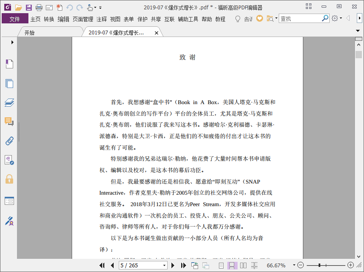The image size is (364, 272).
Task: Click the ribbon display options icon
Action: pos(308,6)
